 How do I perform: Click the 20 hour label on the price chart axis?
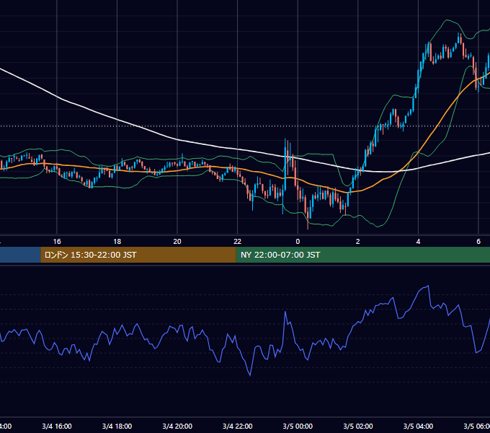tap(177, 242)
